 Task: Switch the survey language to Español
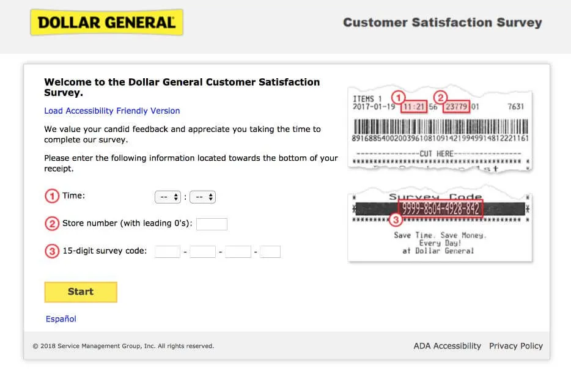60,318
